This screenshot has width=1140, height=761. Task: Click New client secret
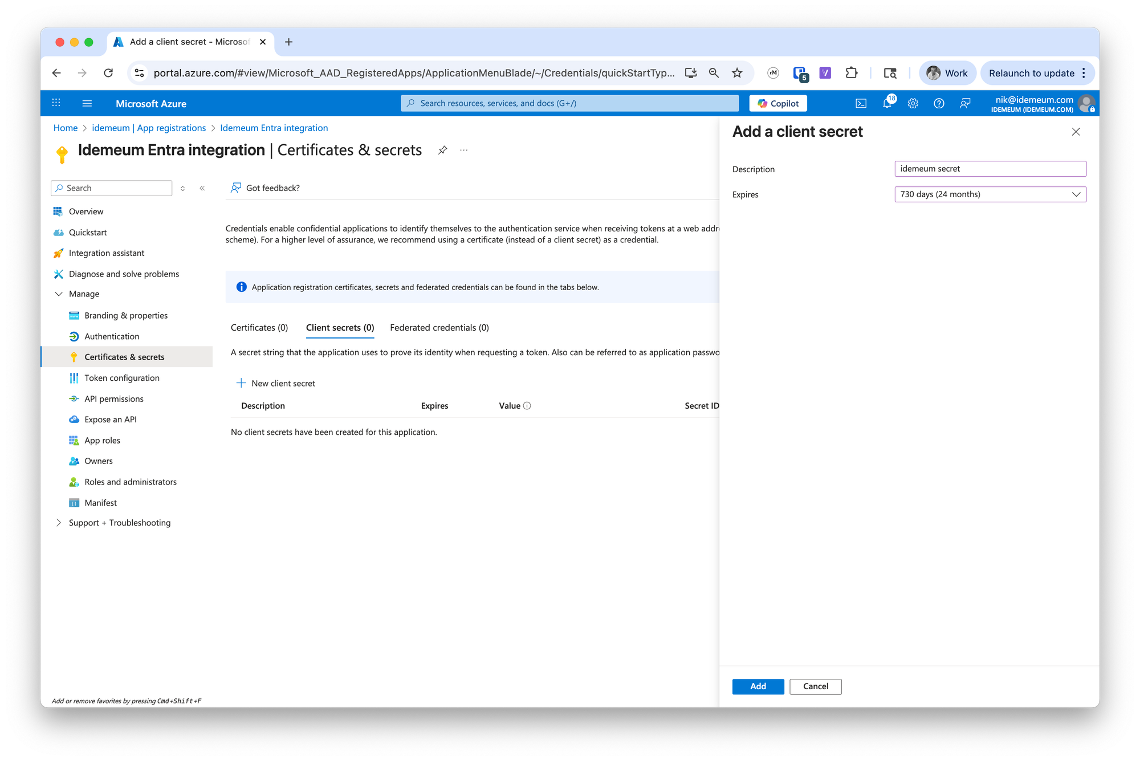276,384
